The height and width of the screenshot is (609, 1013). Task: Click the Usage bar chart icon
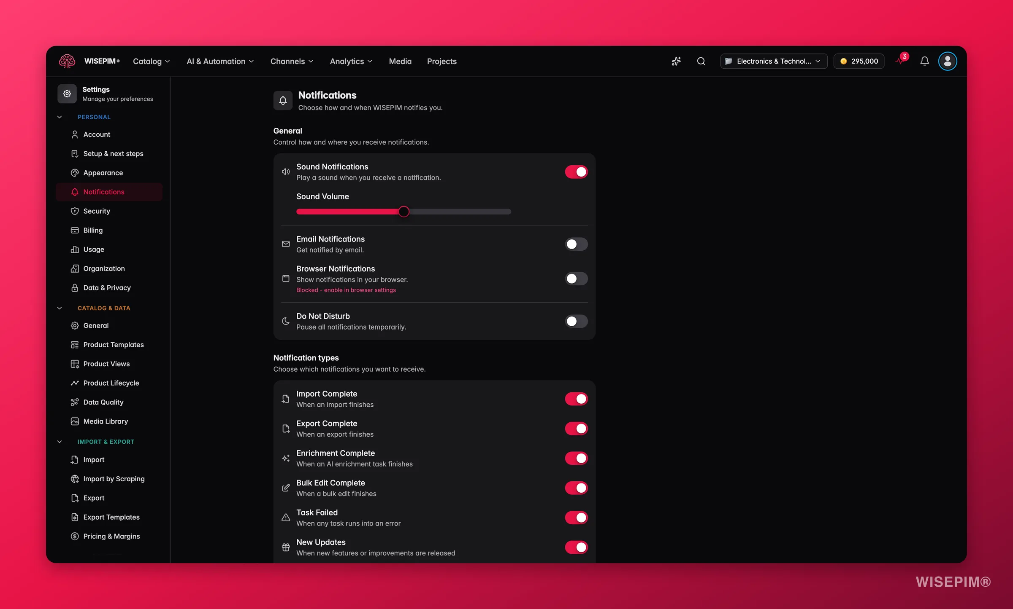pyautogui.click(x=75, y=250)
